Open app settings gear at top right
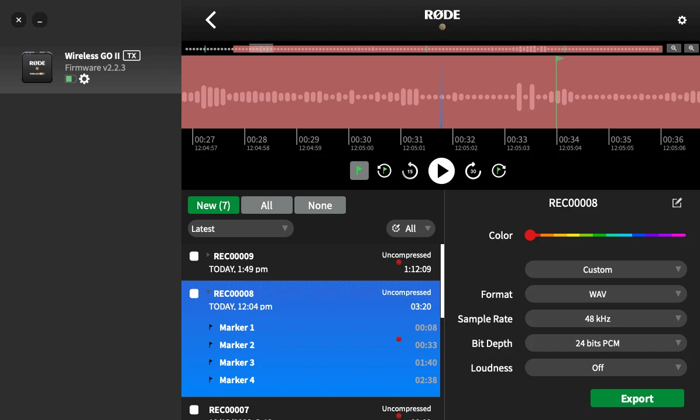 click(x=682, y=20)
